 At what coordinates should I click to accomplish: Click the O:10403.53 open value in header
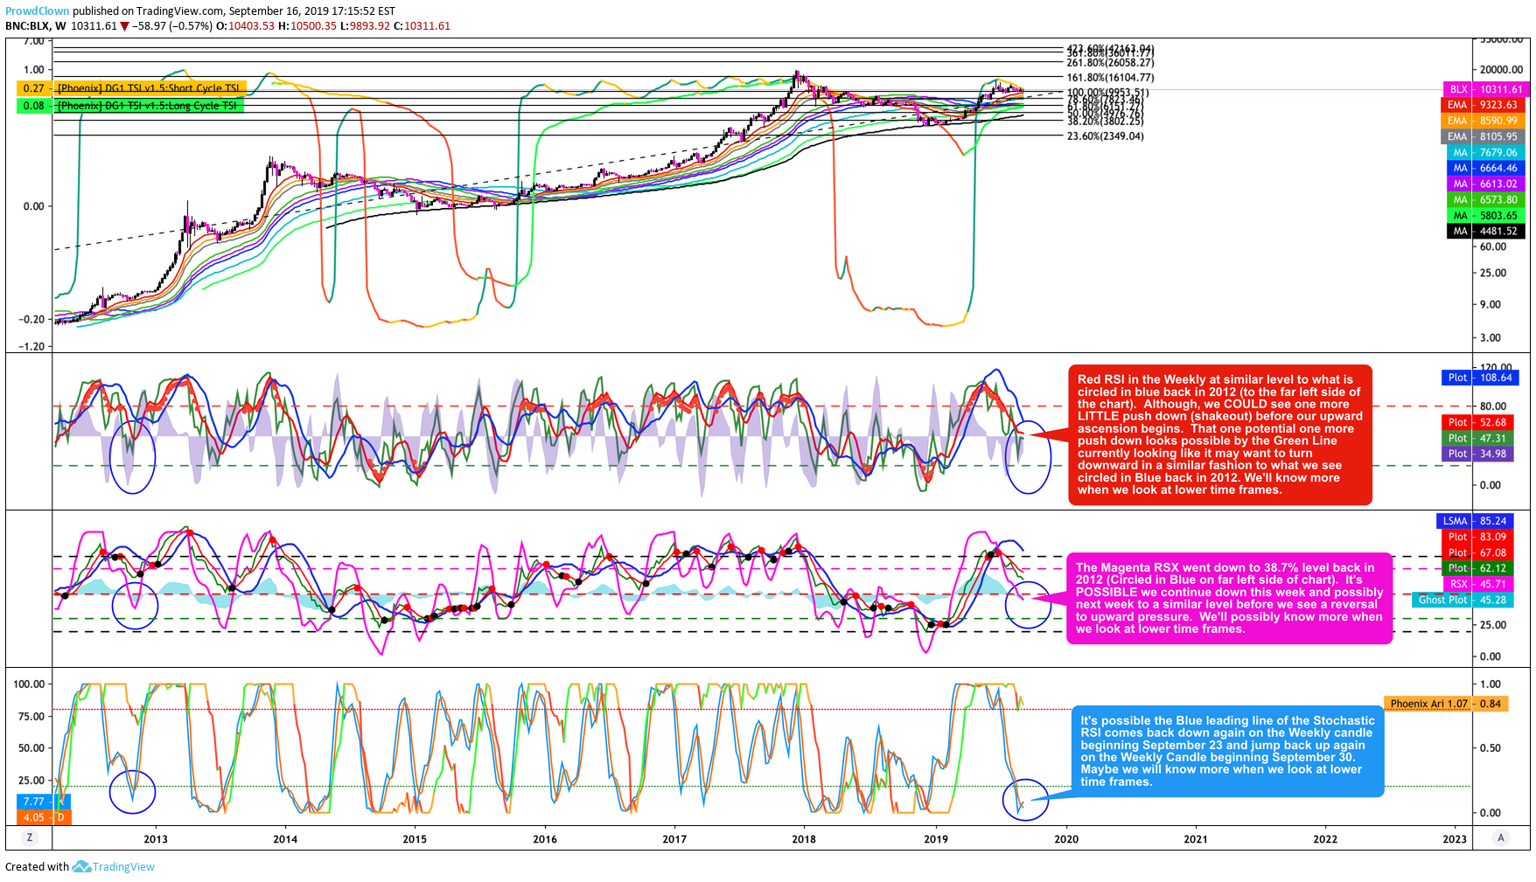coord(245,26)
